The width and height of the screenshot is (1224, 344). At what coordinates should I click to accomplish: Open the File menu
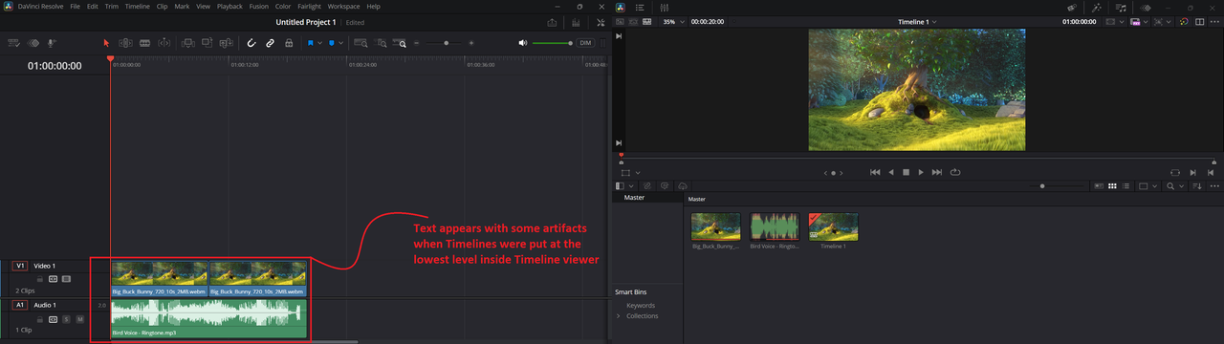pyautogui.click(x=75, y=6)
